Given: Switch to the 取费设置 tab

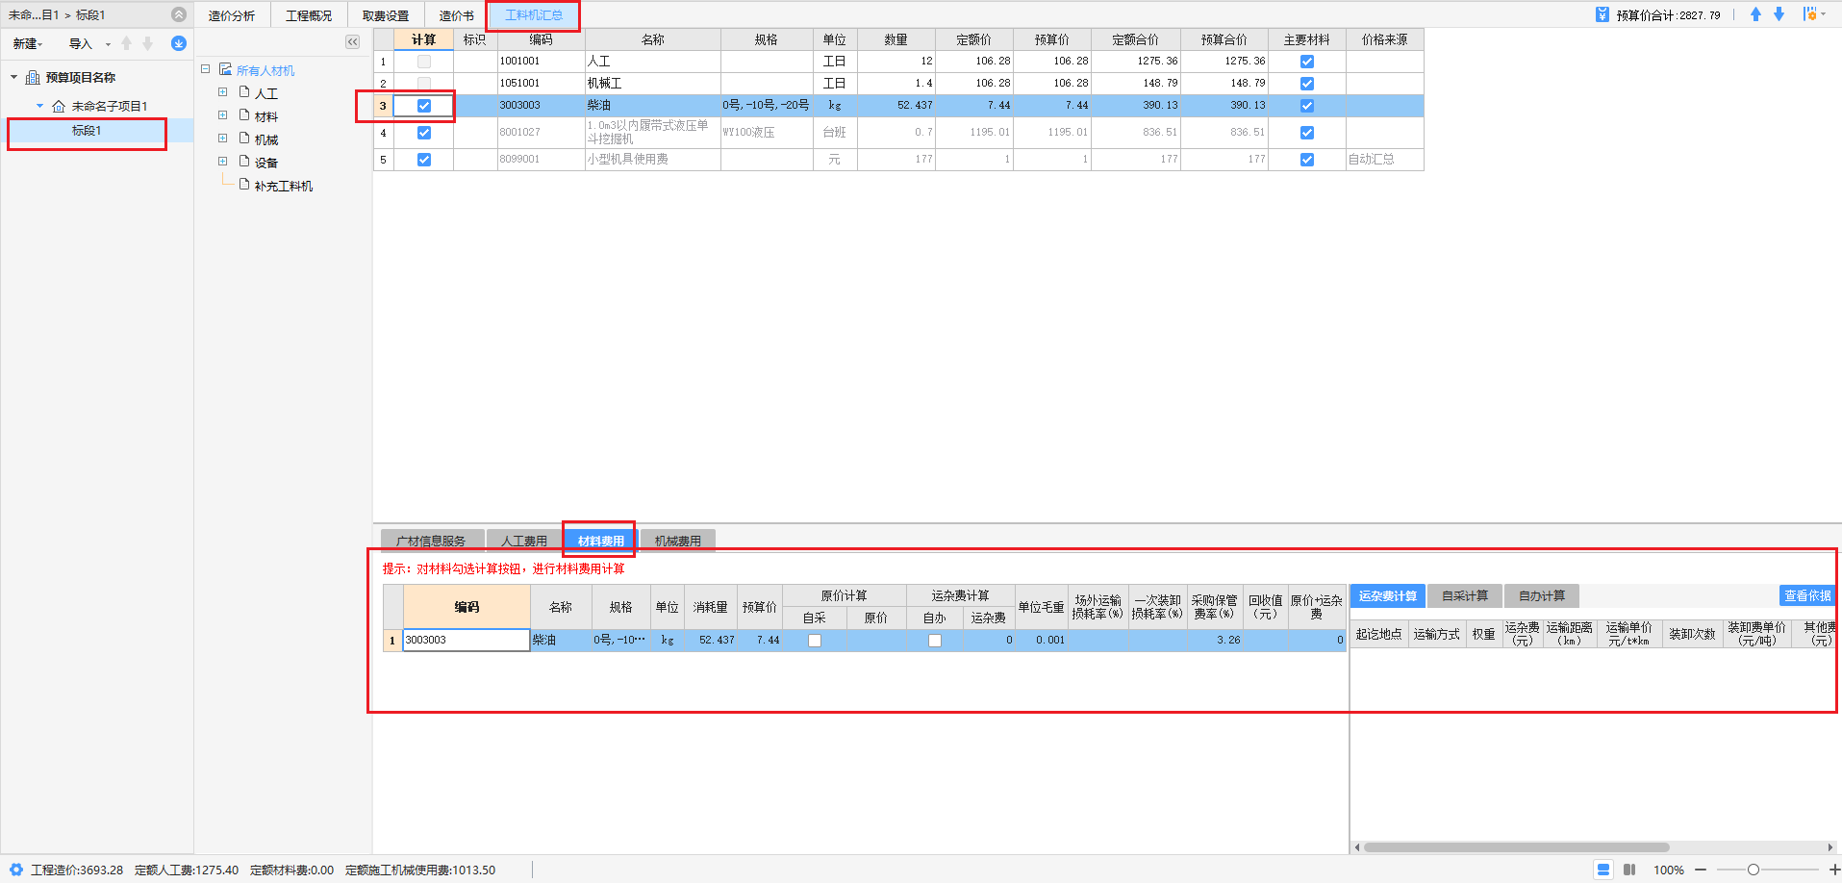Looking at the screenshot, I should point(386,15).
